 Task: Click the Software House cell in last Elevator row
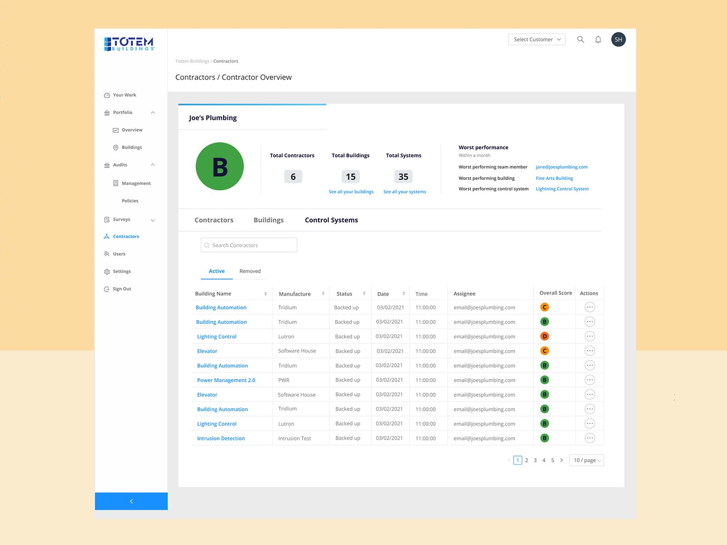pyautogui.click(x=297, y=395)
